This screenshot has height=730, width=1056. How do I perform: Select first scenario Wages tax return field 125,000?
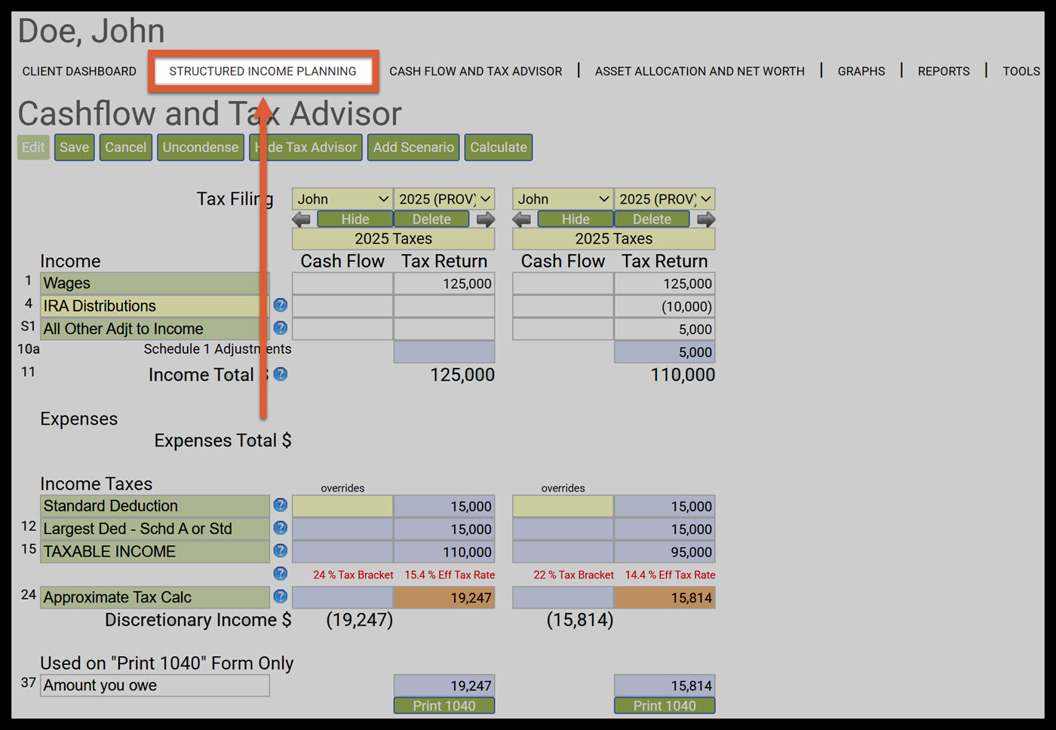tap(444, 284)
